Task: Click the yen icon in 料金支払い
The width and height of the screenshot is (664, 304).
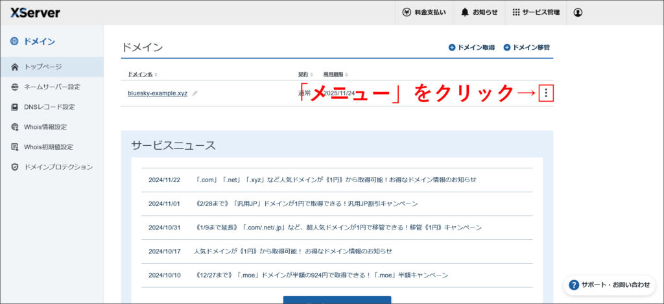Action: click(x=407, y=13)
